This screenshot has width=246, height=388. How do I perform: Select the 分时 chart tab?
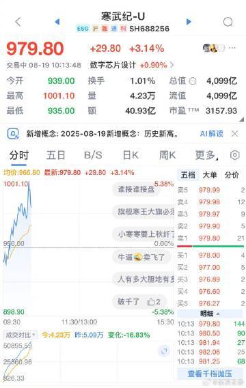tap(19, 155)
